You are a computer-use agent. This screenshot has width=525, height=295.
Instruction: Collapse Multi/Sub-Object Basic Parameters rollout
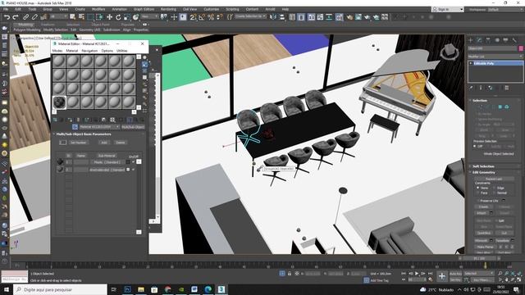98,134
